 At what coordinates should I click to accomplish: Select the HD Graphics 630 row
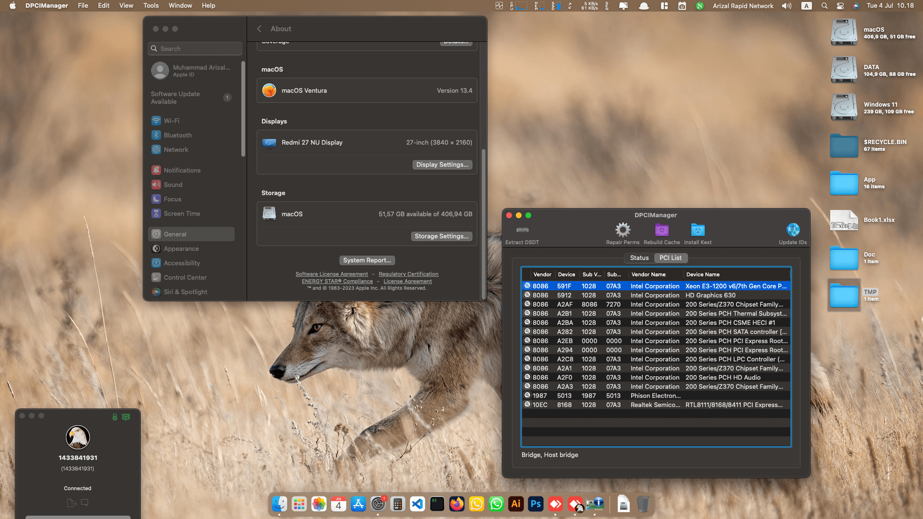[656, 296]
